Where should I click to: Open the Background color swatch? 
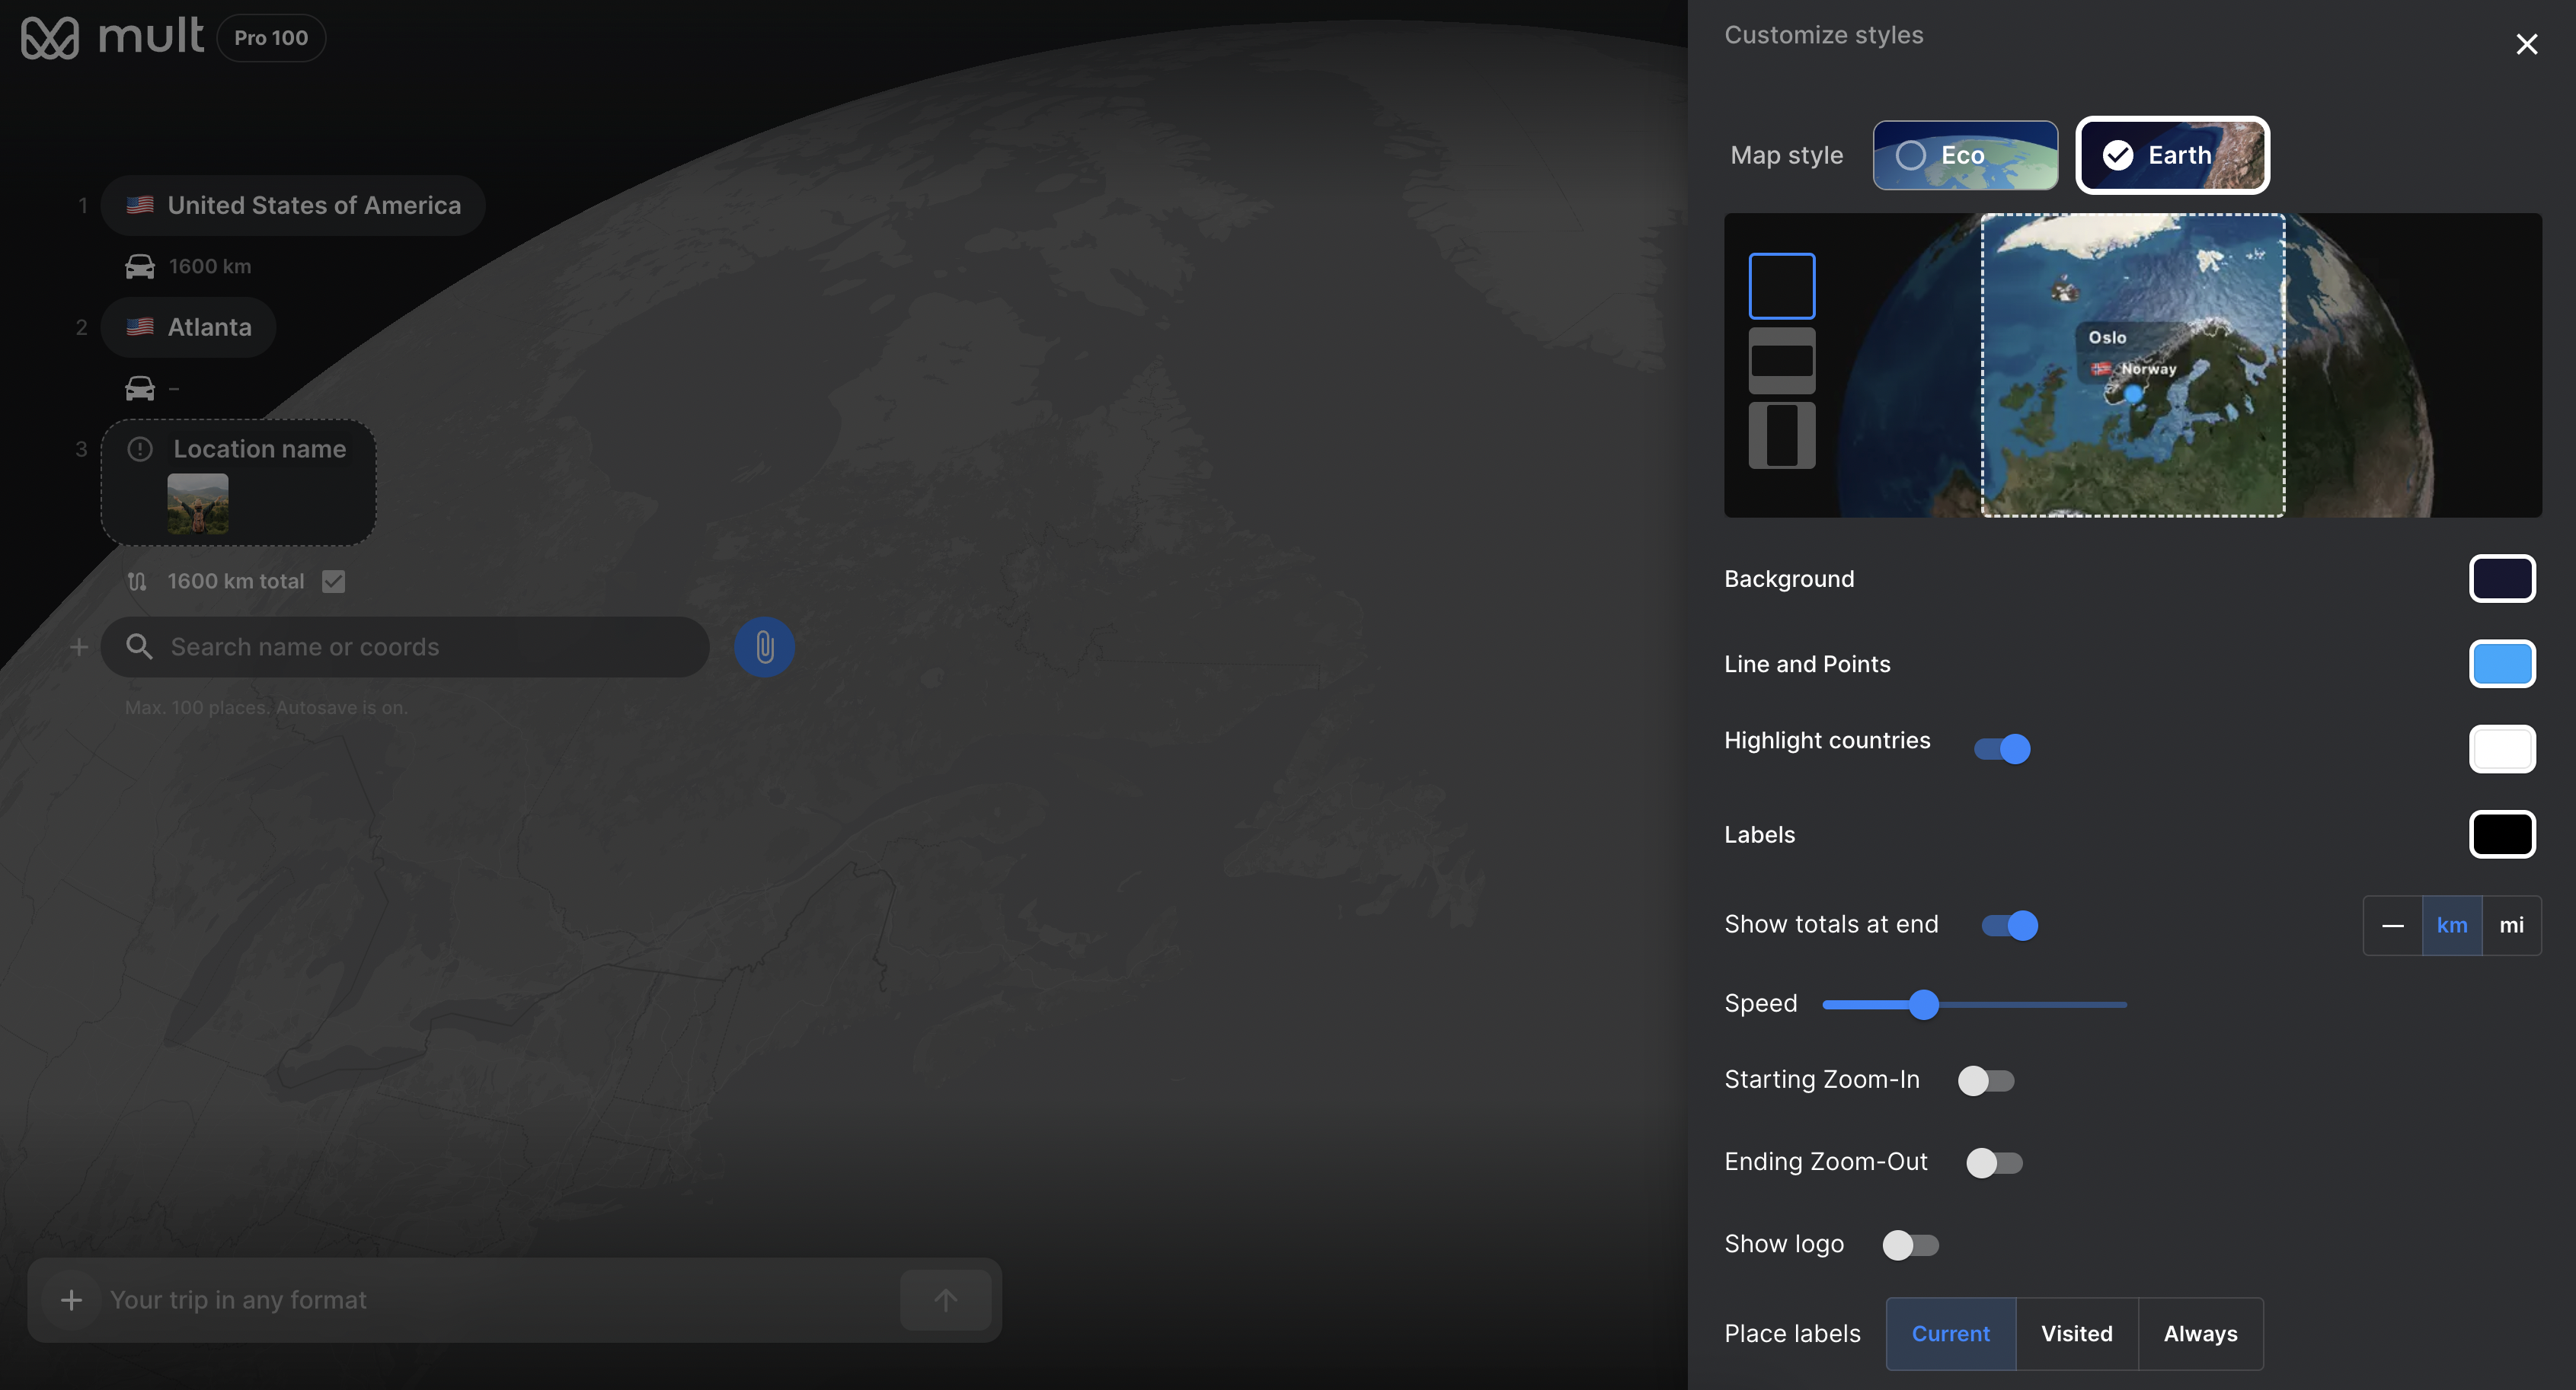click(2501, 578)
